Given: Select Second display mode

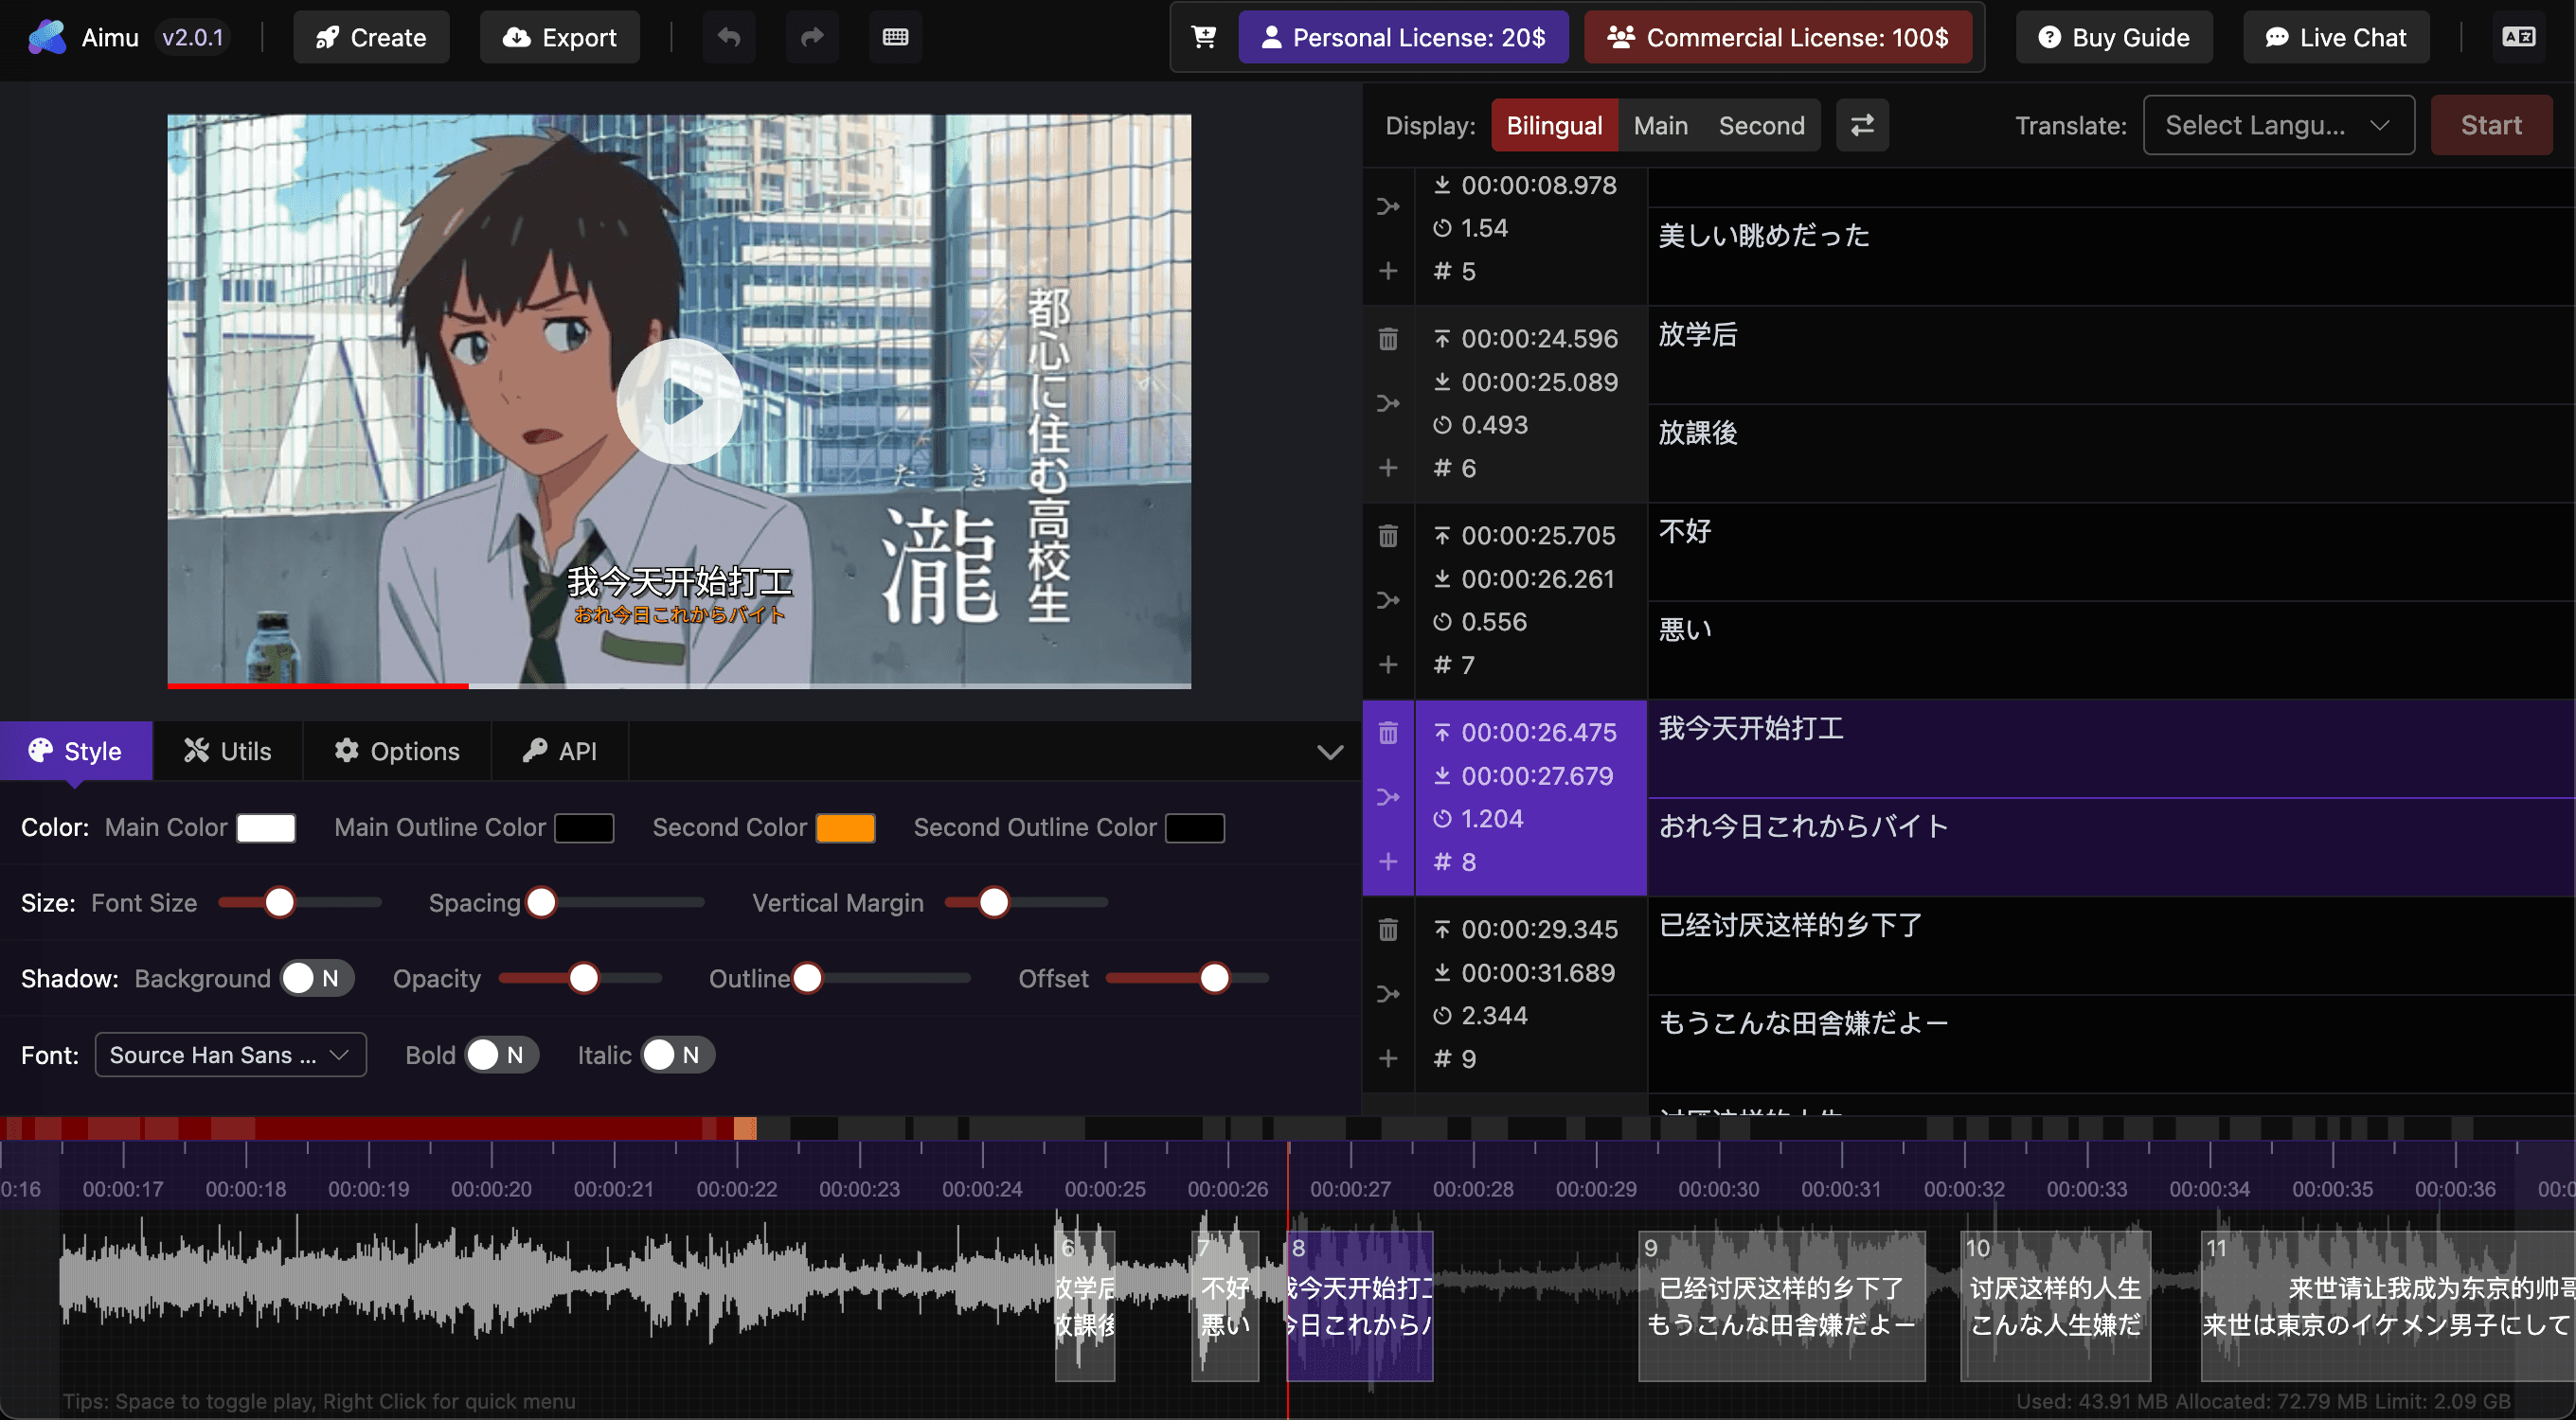Looking at the screenshot, I should [1761, 126].
